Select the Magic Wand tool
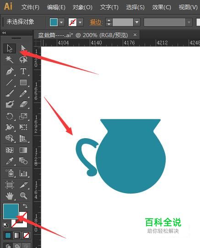 (x=10, y=59)
